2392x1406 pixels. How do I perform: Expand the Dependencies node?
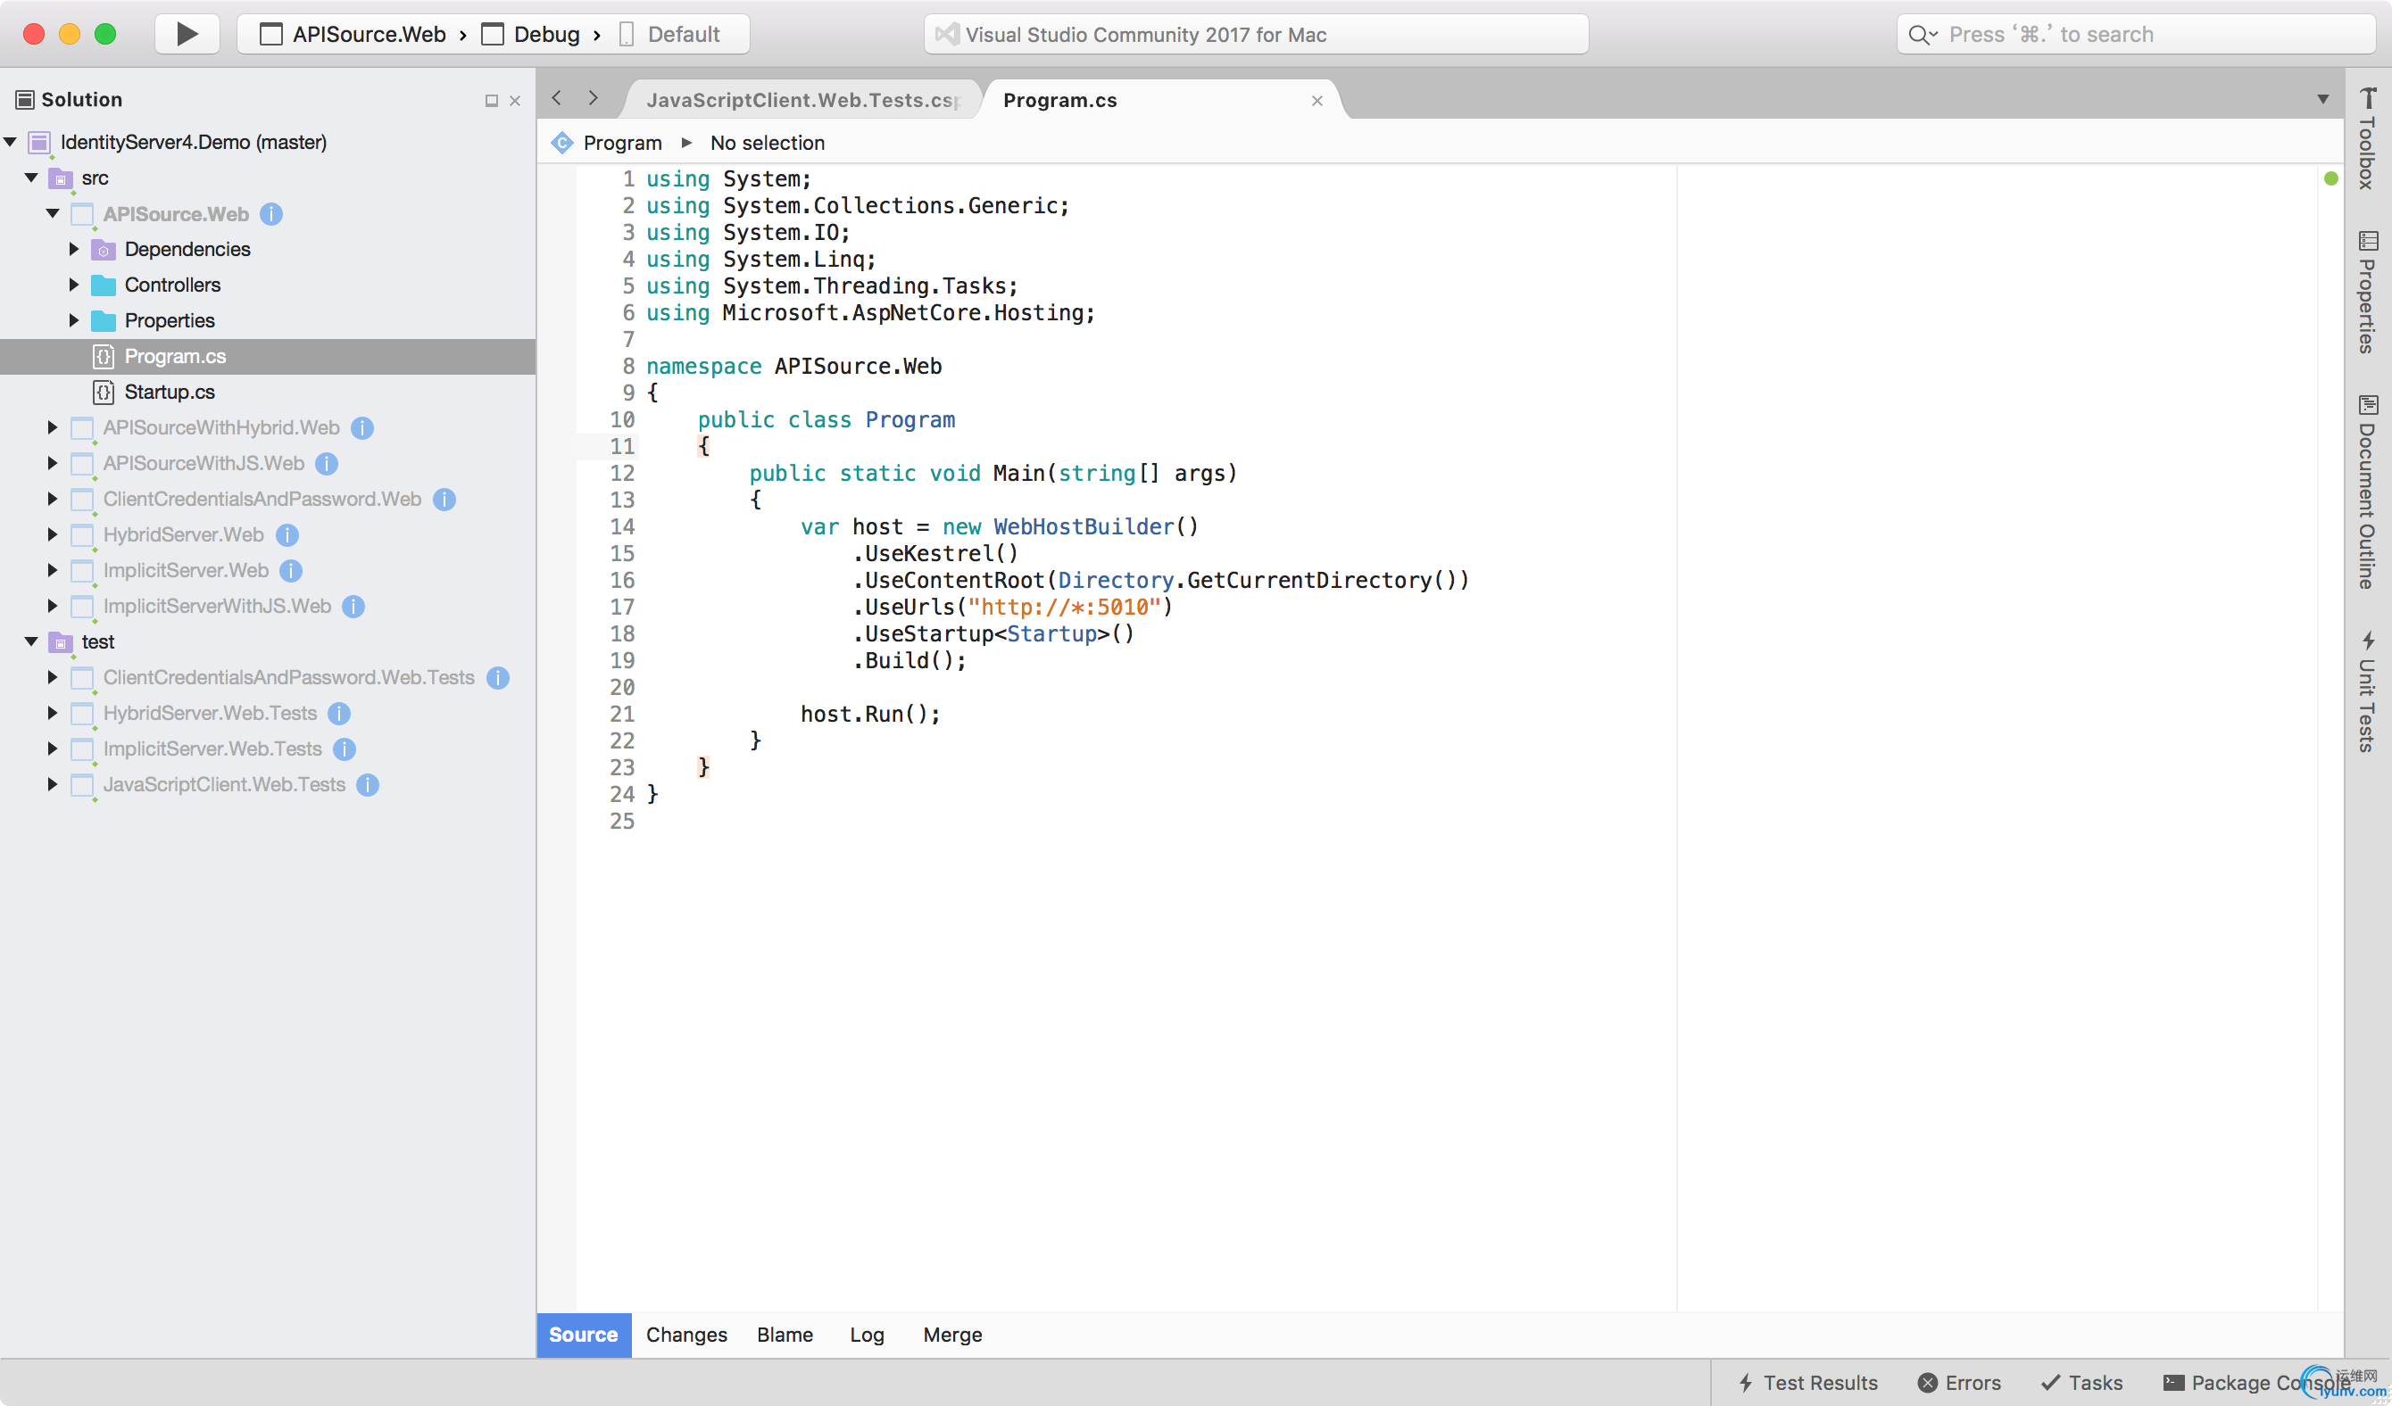coord(73,249)
